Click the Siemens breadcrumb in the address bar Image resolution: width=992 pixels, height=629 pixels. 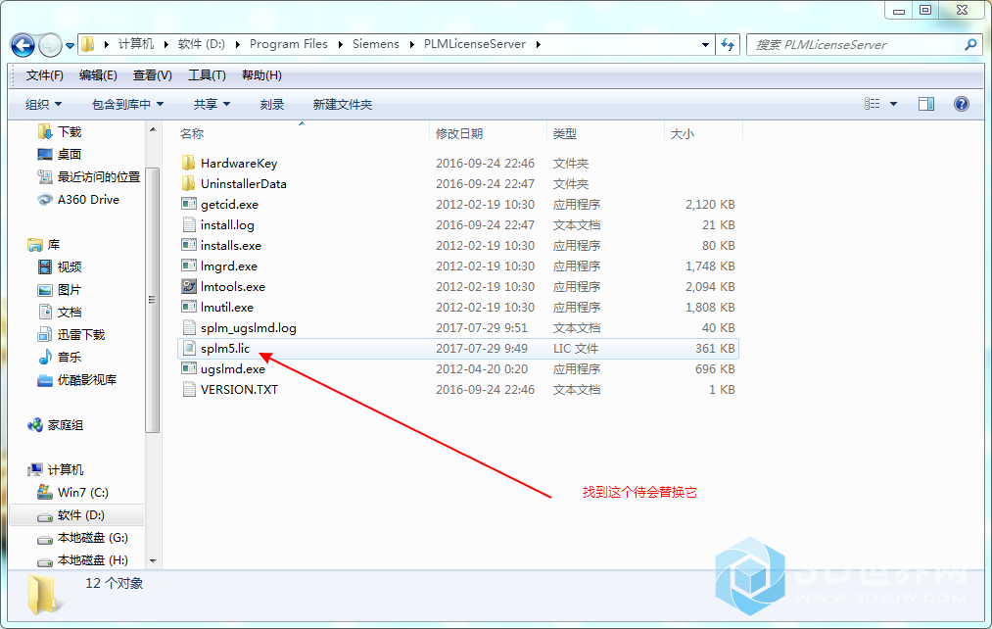(x=376, y=44)
